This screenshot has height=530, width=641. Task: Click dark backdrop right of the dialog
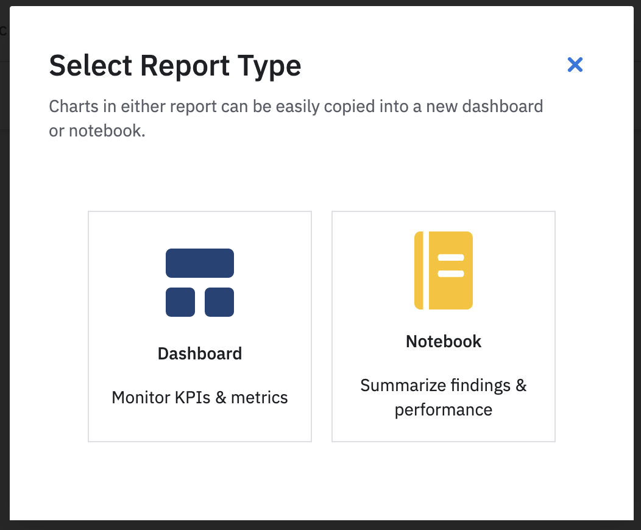(x=637, y=286)
